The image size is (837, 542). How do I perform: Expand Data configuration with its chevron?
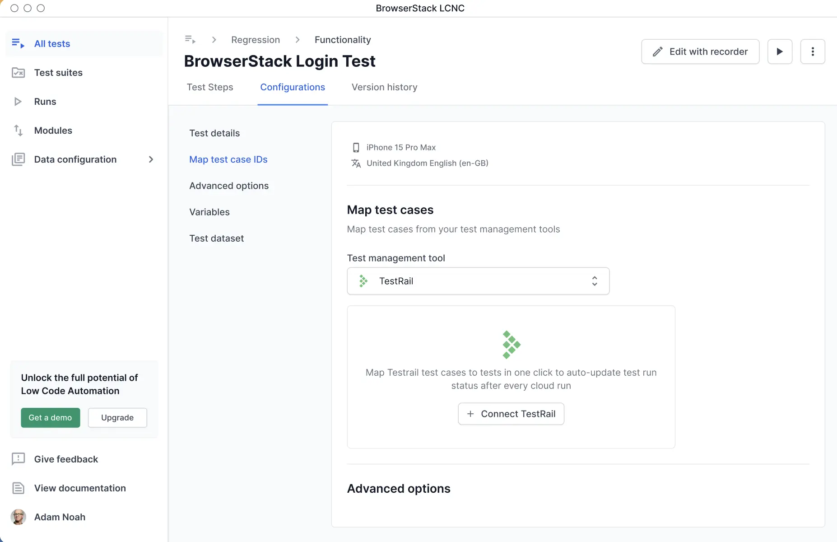[151, 159]
